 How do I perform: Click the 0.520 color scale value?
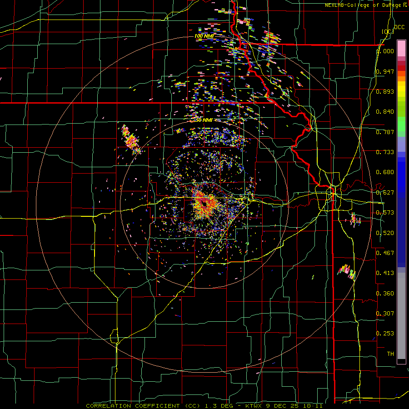[385, 233]
